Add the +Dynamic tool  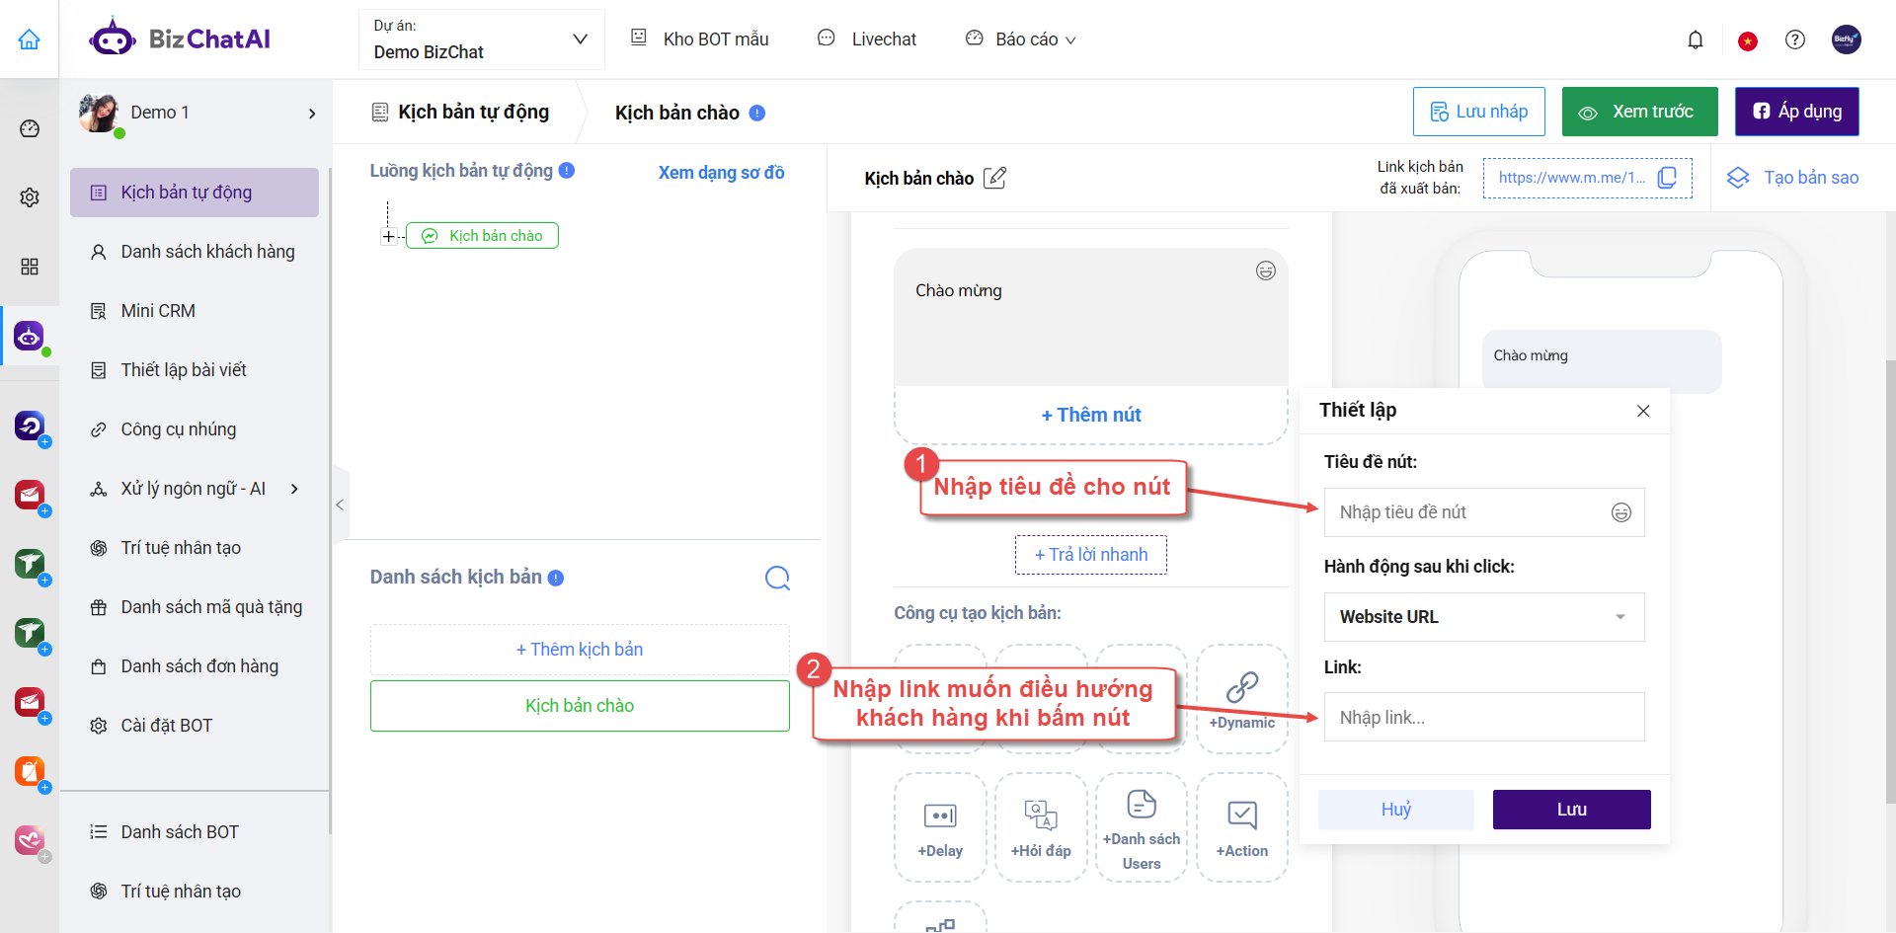click(1242, 699)
